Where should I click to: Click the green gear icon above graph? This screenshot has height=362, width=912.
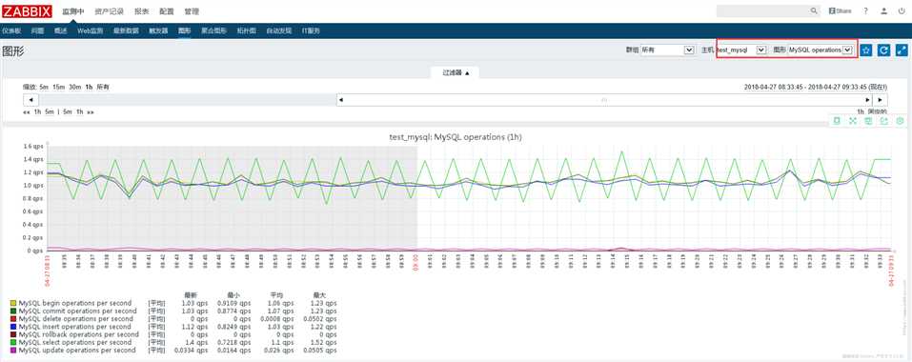900,121
